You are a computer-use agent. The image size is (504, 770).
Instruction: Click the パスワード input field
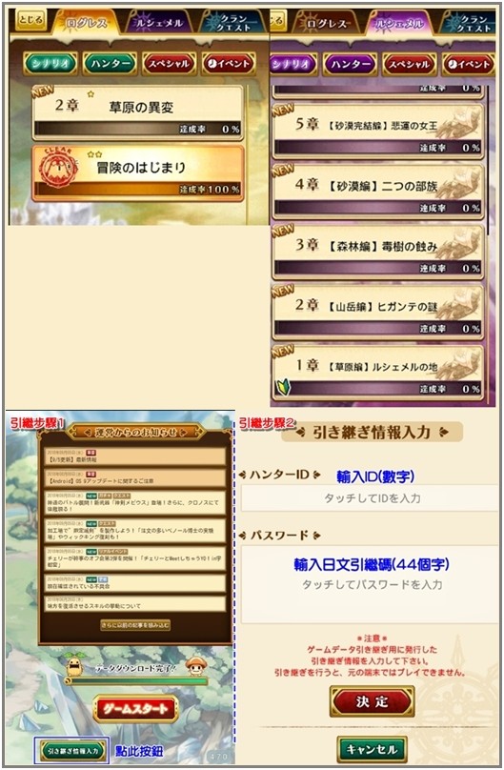[x=371, y=584]
